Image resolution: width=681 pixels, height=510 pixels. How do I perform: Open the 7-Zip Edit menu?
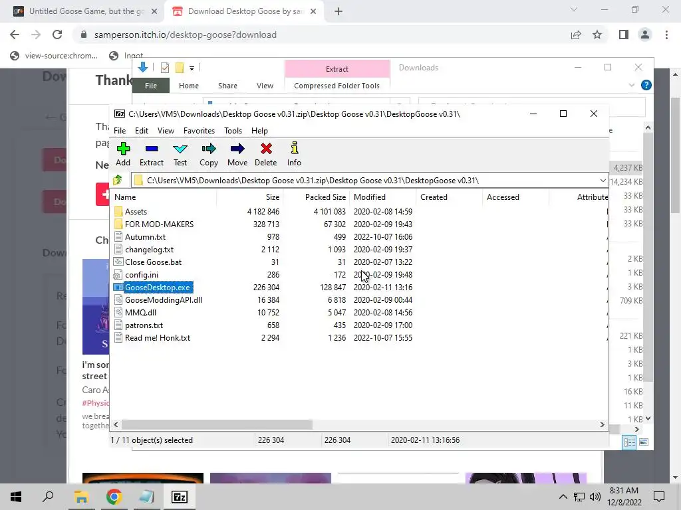(x=142, y=131)
